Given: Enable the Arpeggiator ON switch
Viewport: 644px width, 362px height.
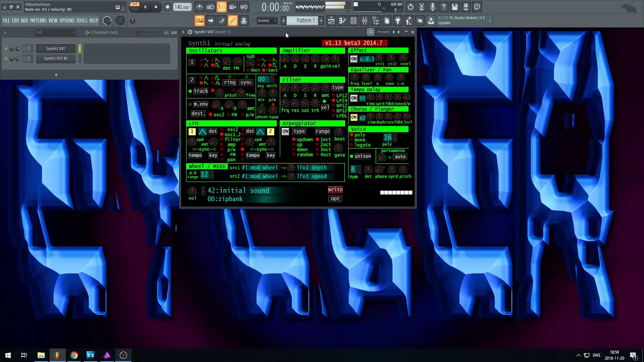Looking at the screenshot, I should (285, 132).
